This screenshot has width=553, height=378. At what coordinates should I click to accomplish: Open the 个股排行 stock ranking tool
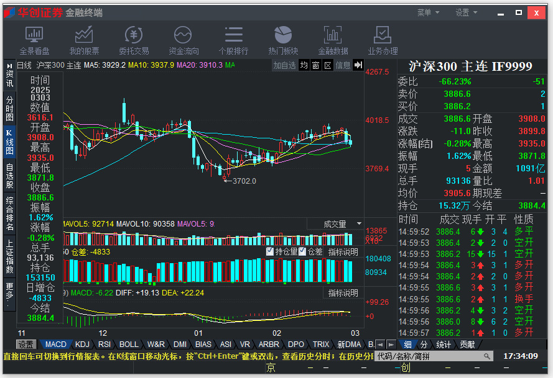[x=233, y=40]
